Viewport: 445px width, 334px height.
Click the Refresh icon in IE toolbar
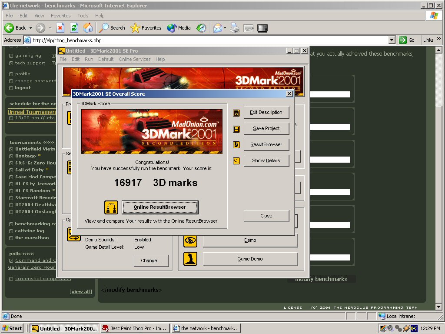[x=74, y=28]
